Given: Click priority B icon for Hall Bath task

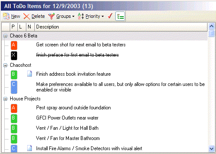Looking at the screenshot, I should pyautogui.click(x=14, y=129).
